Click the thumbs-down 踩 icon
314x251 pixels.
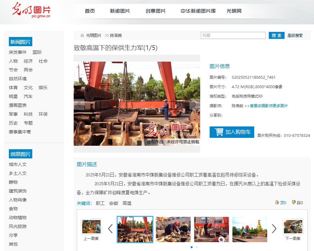coord(294,202)
